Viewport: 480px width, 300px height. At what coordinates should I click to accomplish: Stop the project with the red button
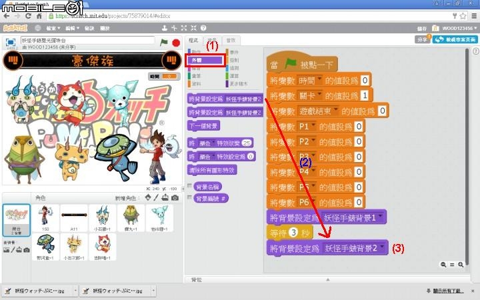click(x=176, y=43)
